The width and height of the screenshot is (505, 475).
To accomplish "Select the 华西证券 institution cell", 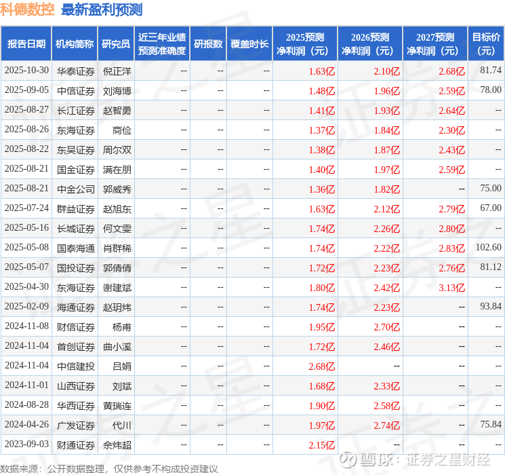I will [x=76, y=405].
